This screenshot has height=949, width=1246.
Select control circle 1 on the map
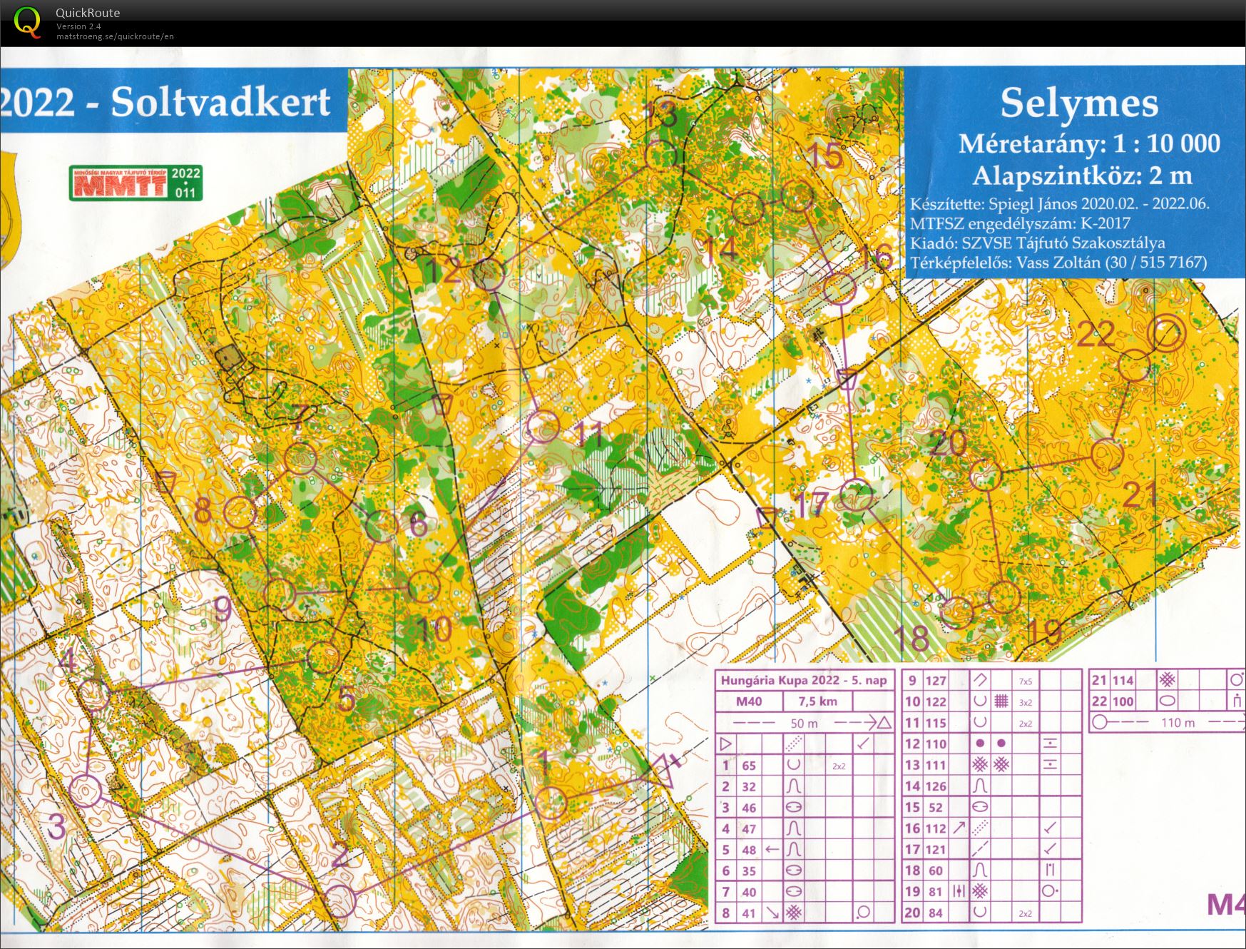(x=551, y=803)
